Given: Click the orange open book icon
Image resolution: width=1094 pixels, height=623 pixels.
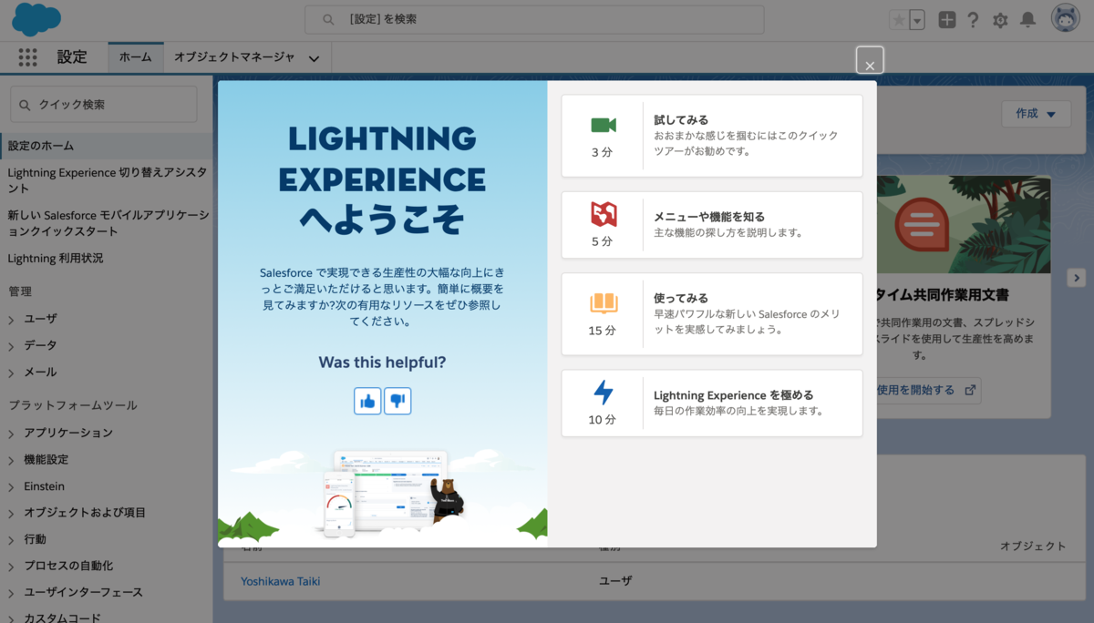Looking at the screenshot, I should pos(604,302).
